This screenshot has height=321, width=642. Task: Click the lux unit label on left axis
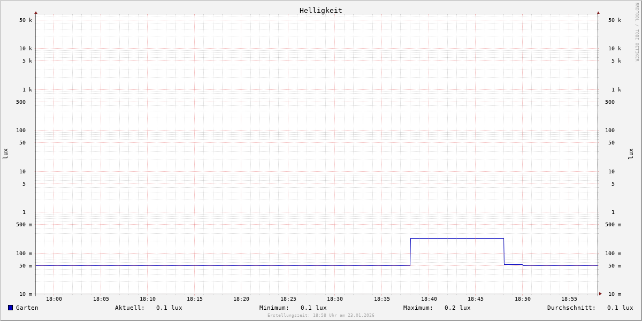5,154
